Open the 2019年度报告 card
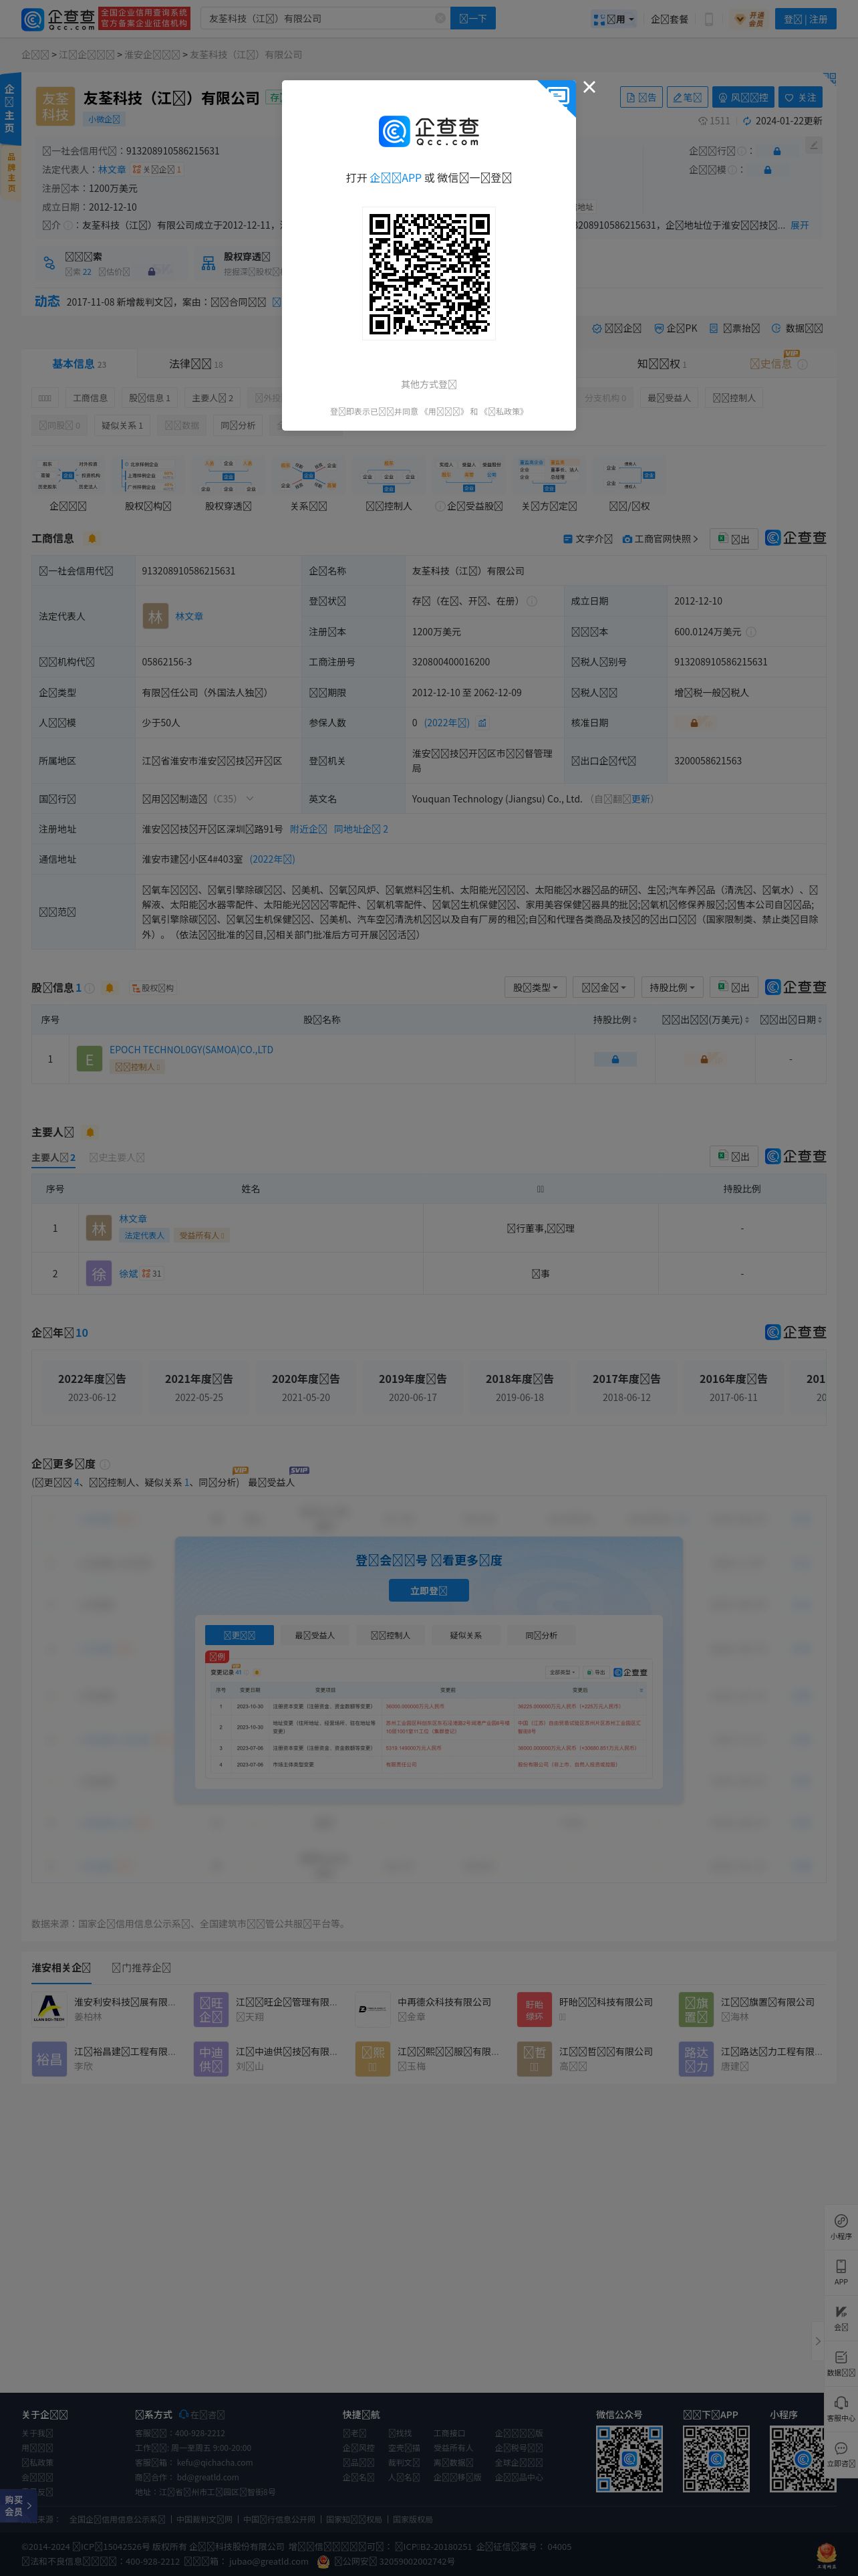 click(x=412, y=1388)
